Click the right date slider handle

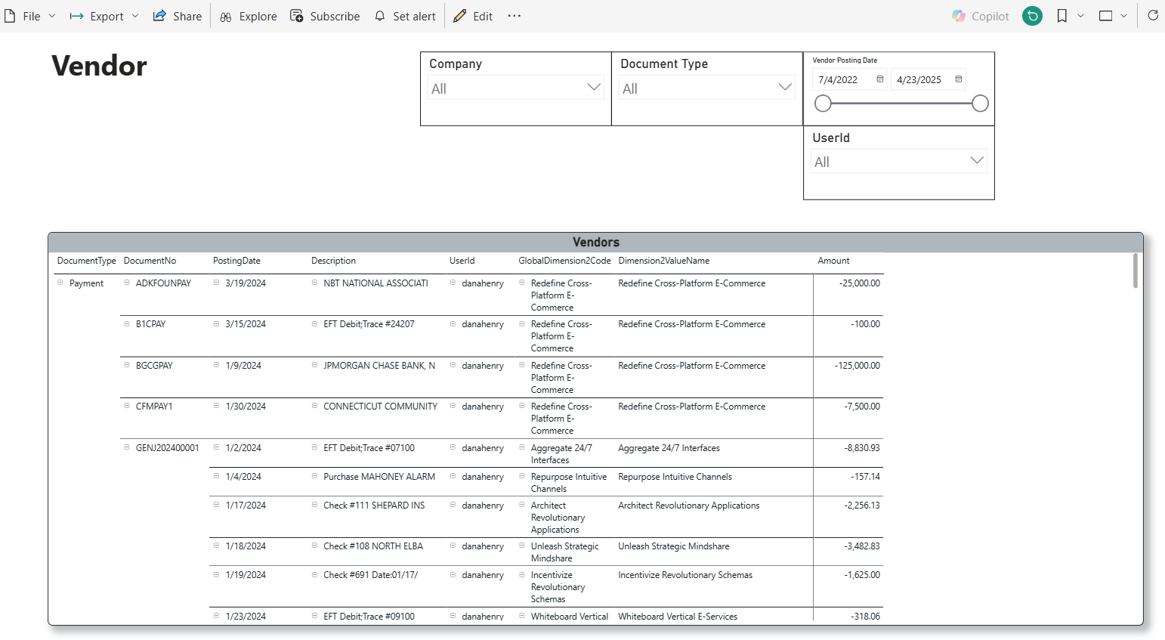click(980, 104)
